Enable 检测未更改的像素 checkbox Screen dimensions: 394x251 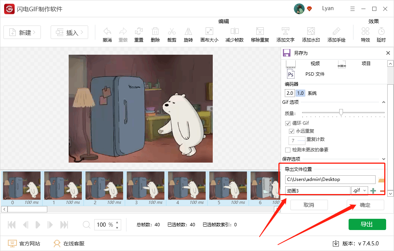click(288, 150)
